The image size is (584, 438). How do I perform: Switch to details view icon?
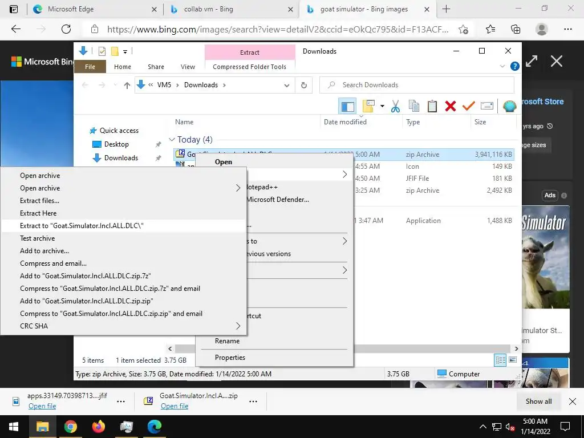(x=500, y=360)
